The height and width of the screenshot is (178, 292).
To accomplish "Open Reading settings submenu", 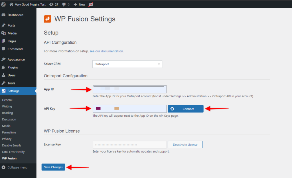I will (x=7, y=113).
